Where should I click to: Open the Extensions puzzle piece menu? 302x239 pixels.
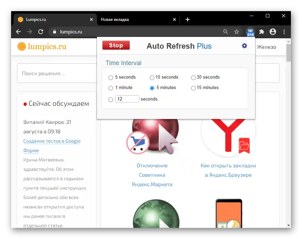(x=262, y=32)
